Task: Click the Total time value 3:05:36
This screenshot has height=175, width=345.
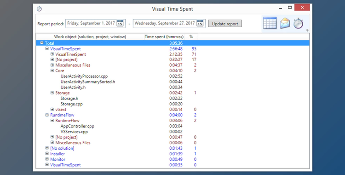Action: (x=176, y=43)
